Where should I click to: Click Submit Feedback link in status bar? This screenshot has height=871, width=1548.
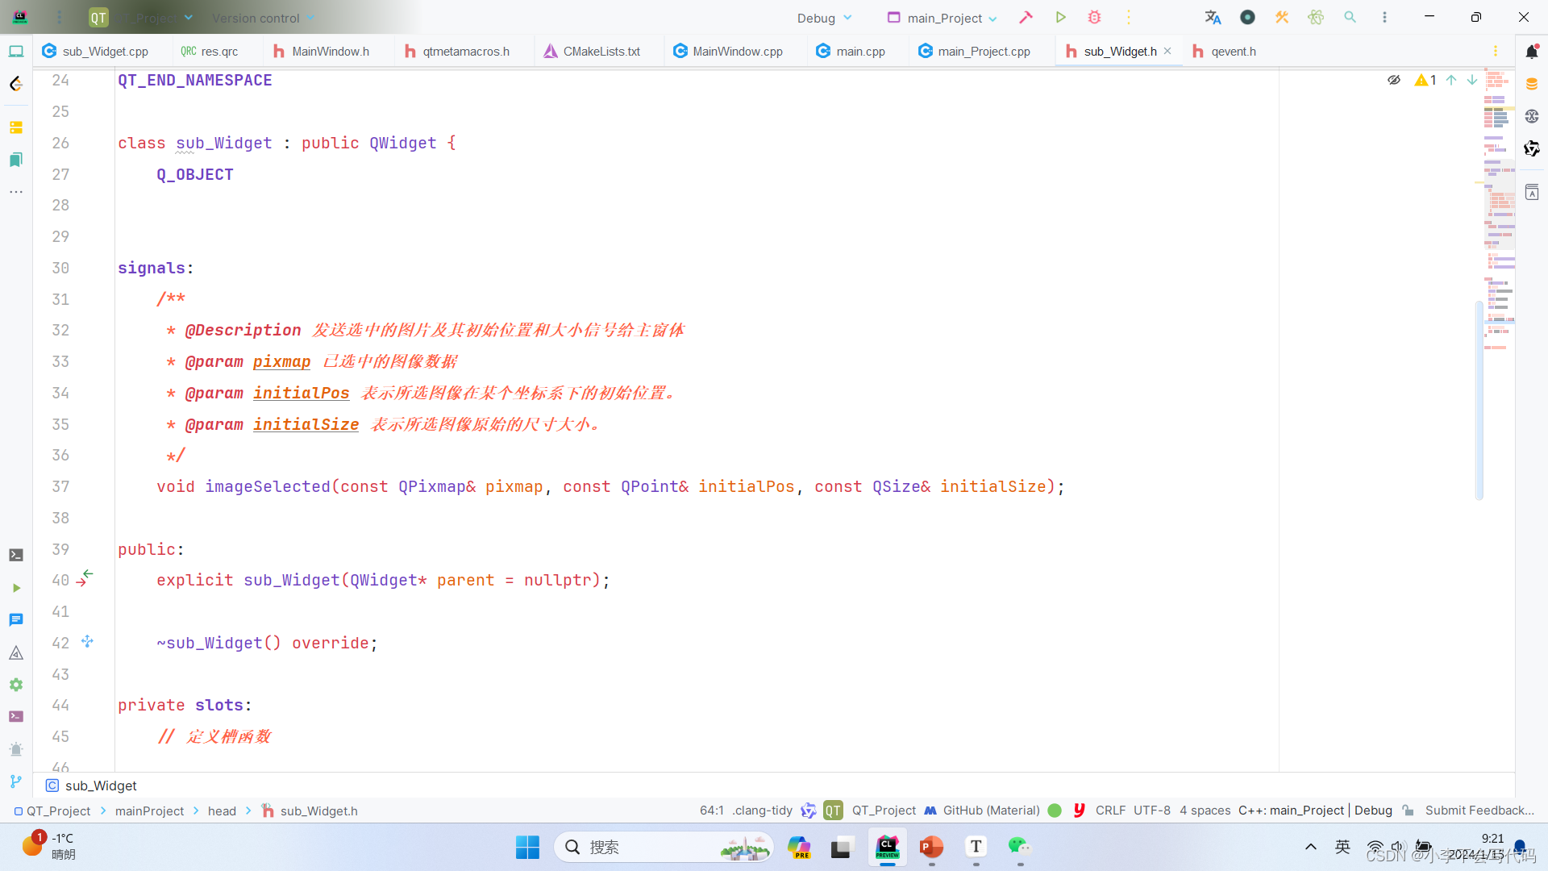coord(1479,811)
